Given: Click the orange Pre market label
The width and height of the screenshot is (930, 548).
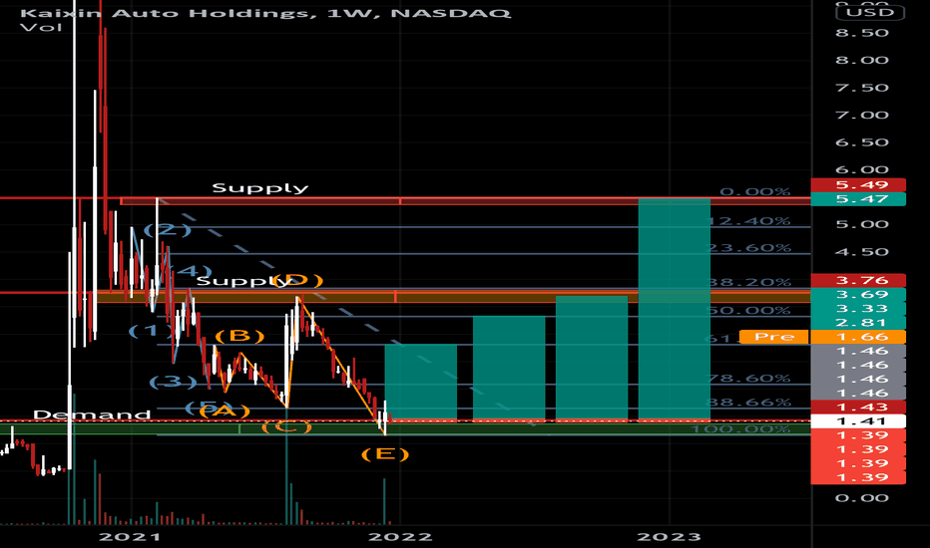Looking at the screenshot, I should click(x=774, y=337).
